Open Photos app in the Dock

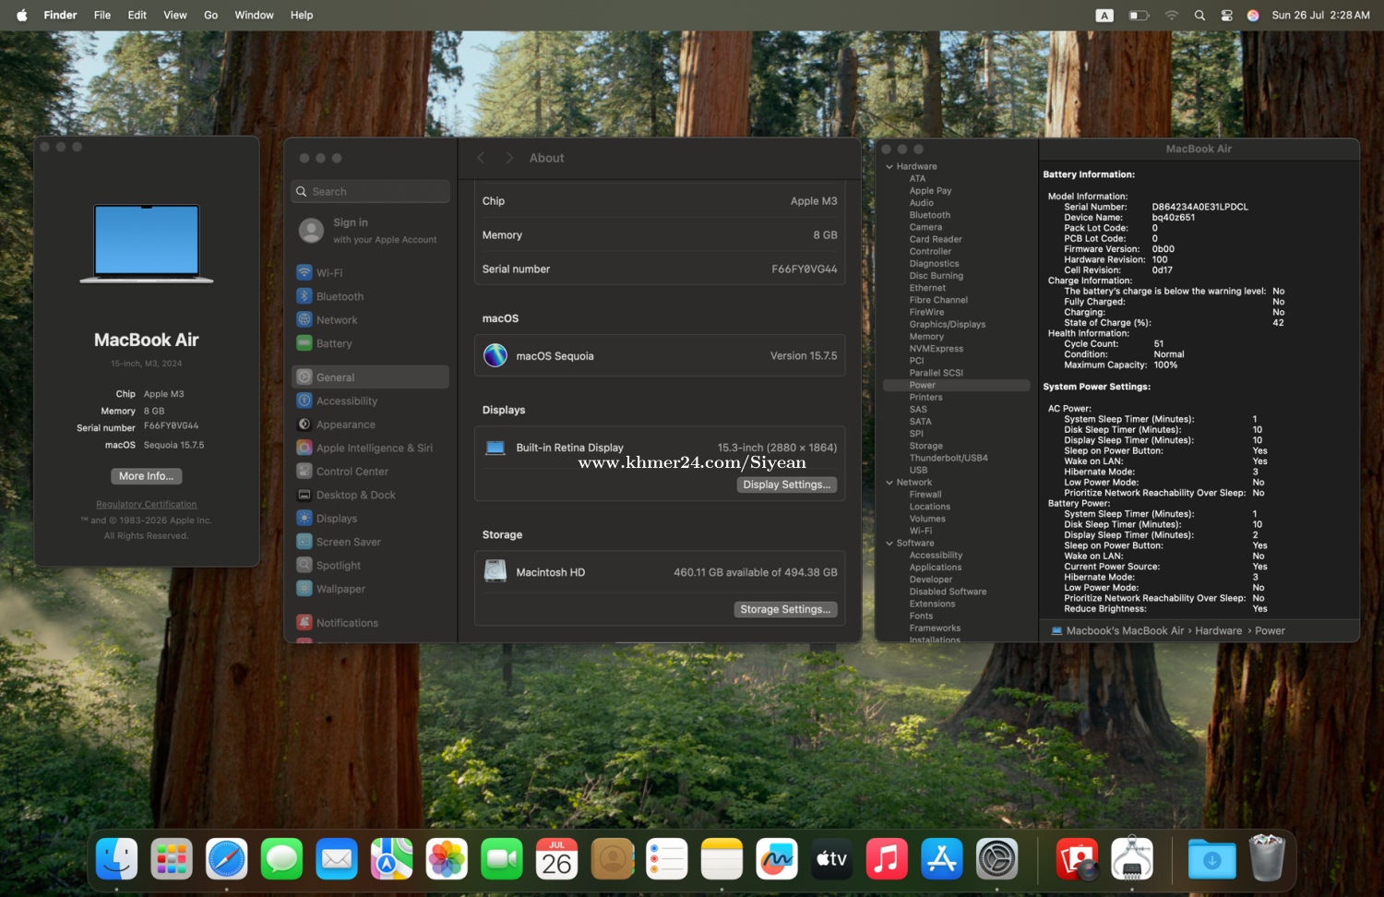coord(447,859)
